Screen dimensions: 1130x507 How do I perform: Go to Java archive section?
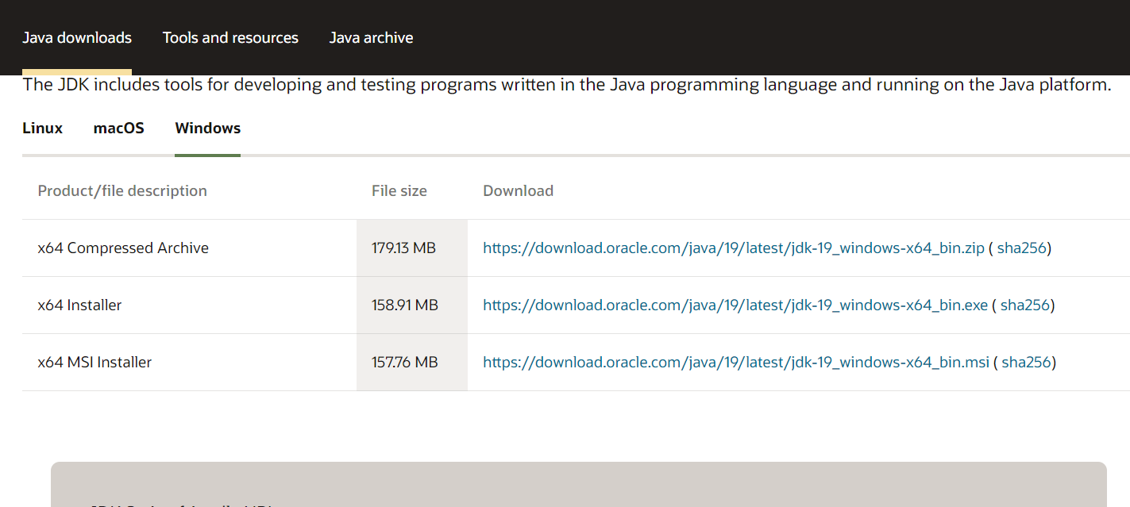coord(371,37)
